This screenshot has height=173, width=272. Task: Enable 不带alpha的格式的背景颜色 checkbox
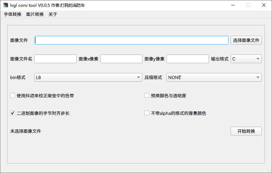(147, 113)
